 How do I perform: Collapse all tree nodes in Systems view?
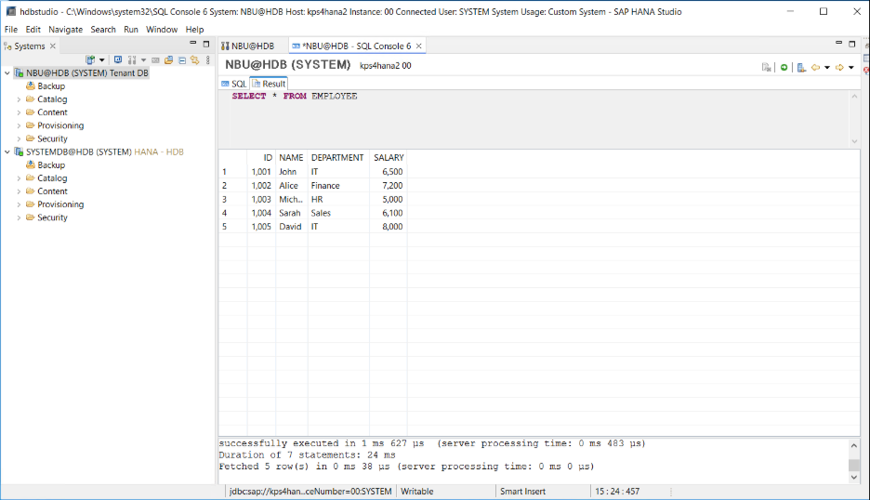(x=182, y=59)
